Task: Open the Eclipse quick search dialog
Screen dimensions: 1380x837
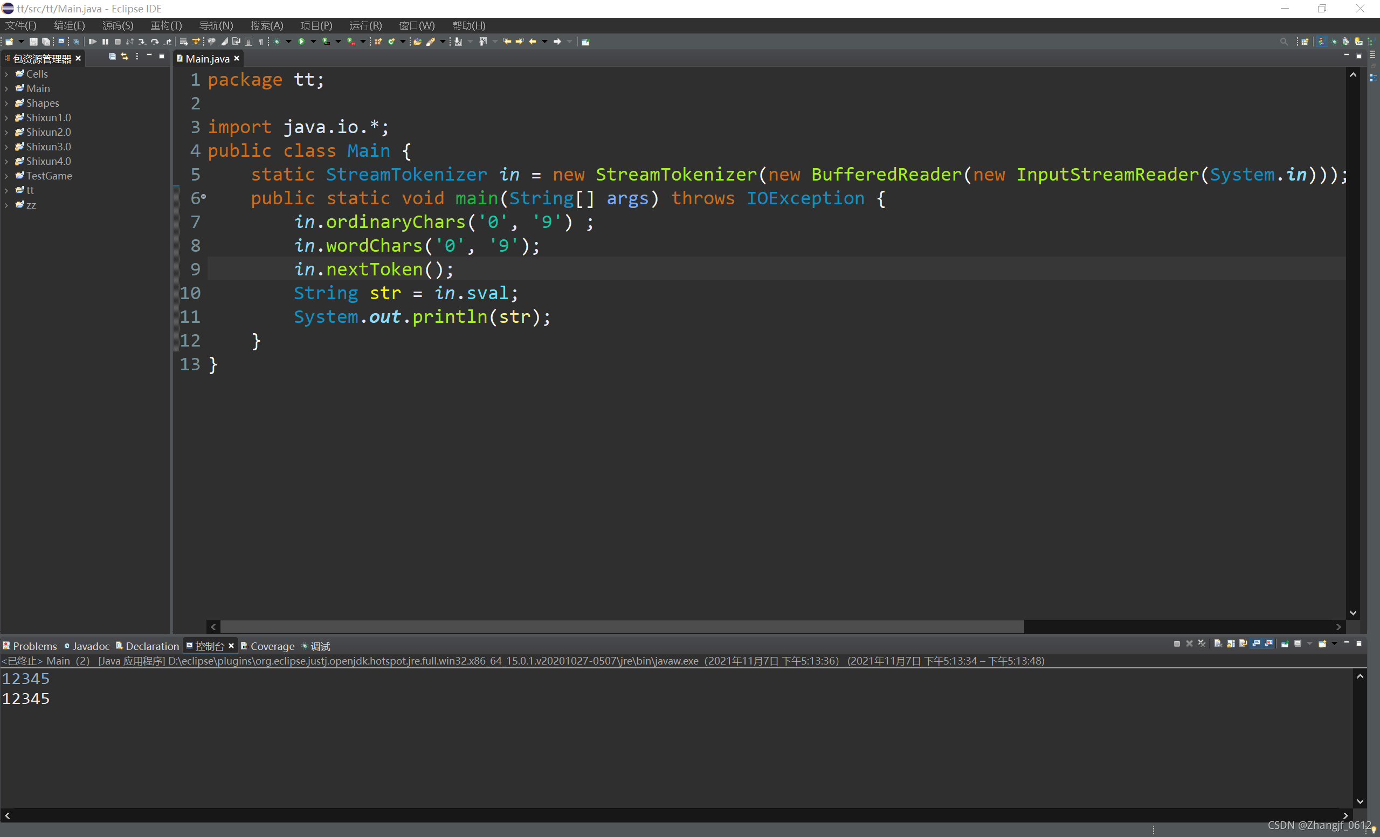Action: 1285,41
